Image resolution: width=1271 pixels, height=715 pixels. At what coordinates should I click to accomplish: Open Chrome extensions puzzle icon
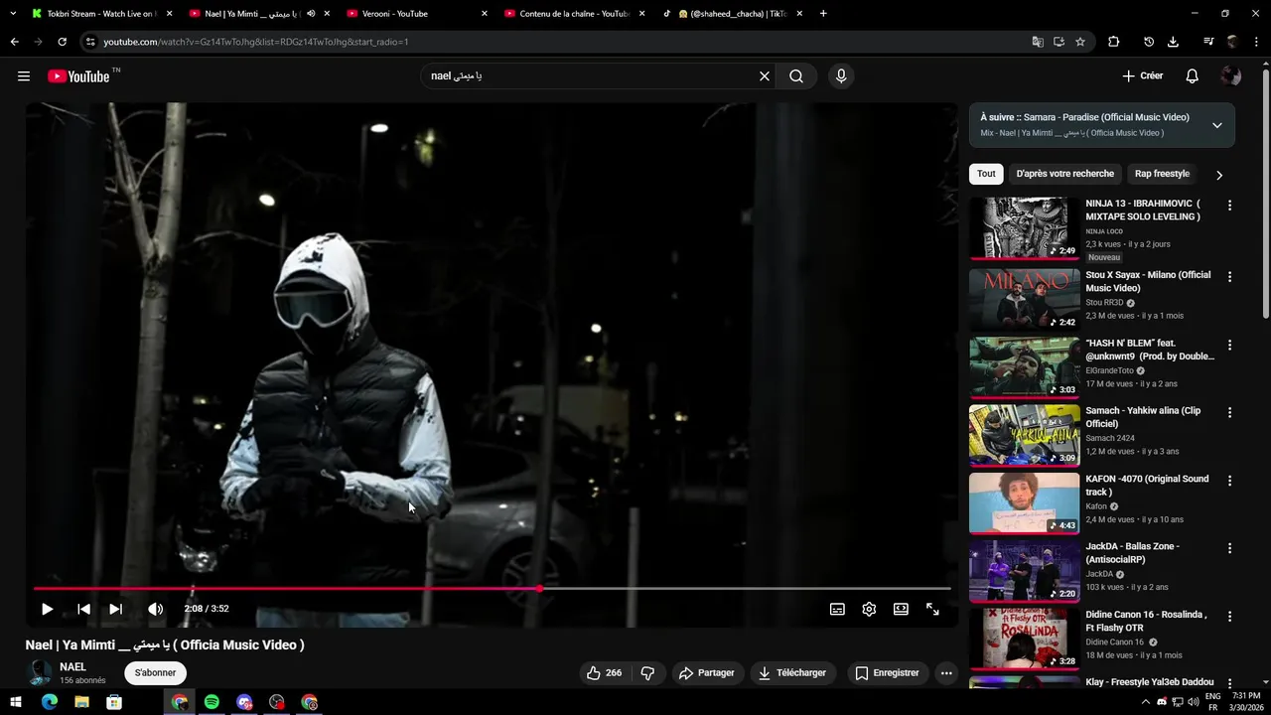tap(1113, 42)
